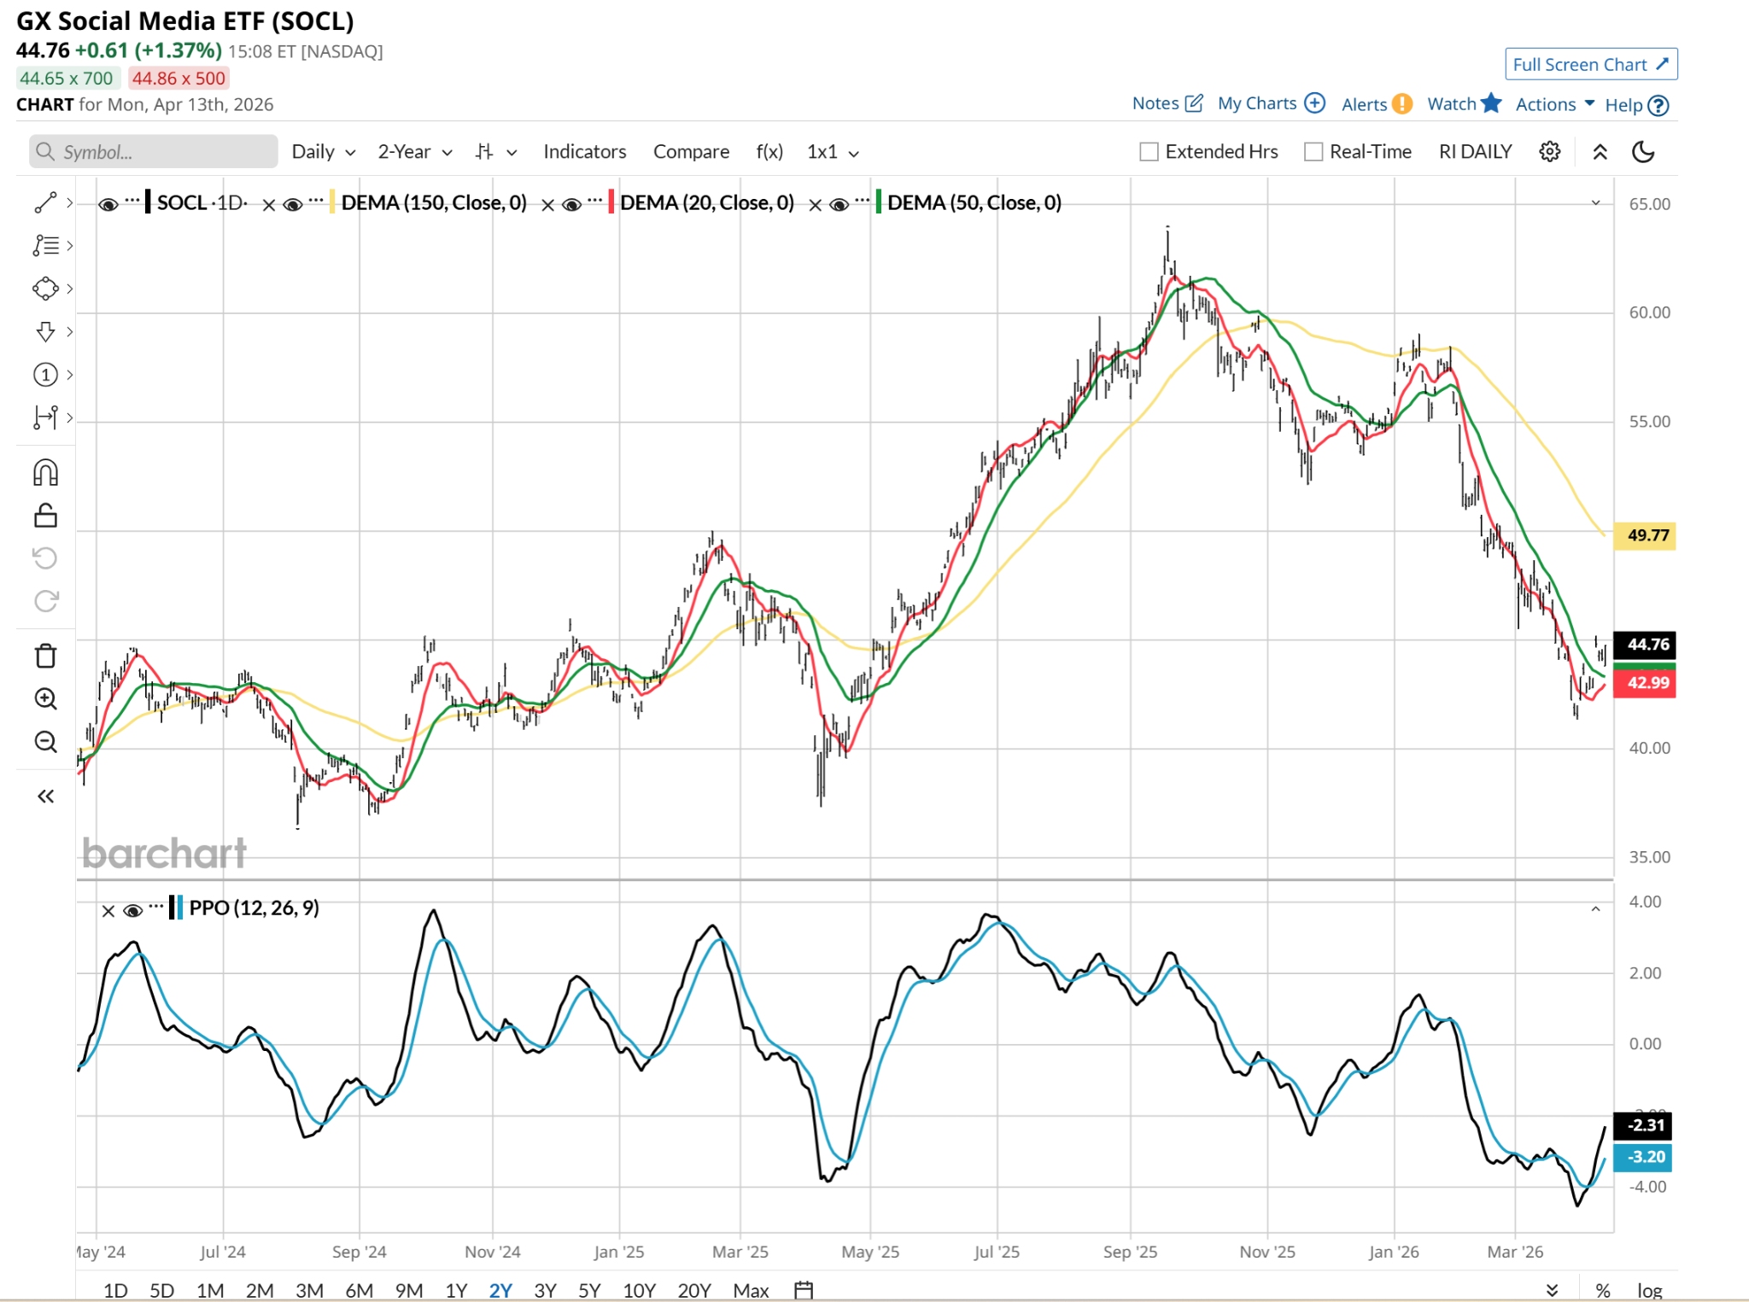Viewport: 1749px width, 1302px height.
Task: Click the zoom in magnifier icon
Action: point(45,698)
